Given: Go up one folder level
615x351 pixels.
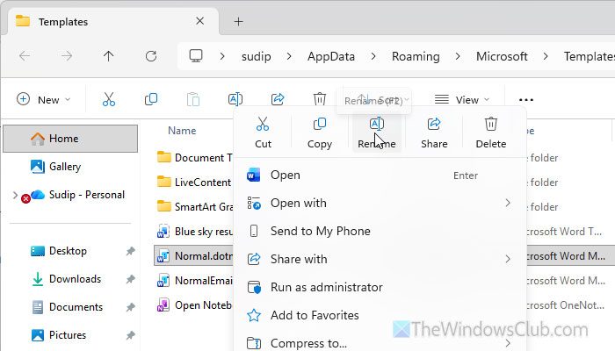Looking at the screenshot, I should pos(109,56).
